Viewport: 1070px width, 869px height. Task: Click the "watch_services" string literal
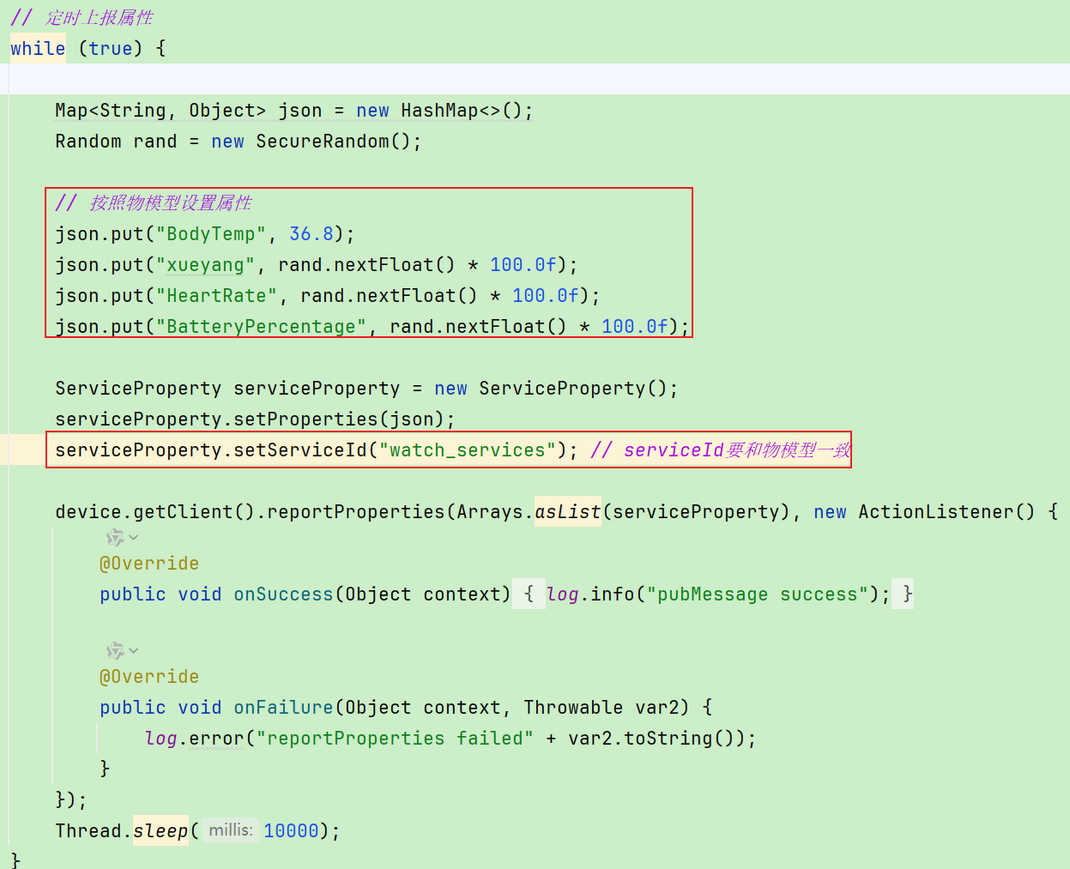[x=468, y=450]
